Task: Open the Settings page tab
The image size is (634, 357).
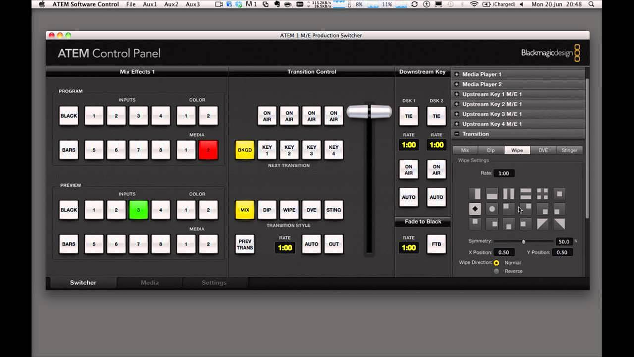Action: coord(214,283)
